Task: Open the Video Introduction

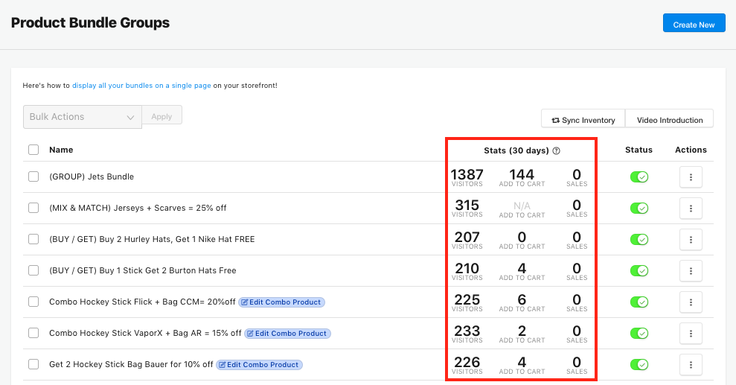Action: point(669,119)
